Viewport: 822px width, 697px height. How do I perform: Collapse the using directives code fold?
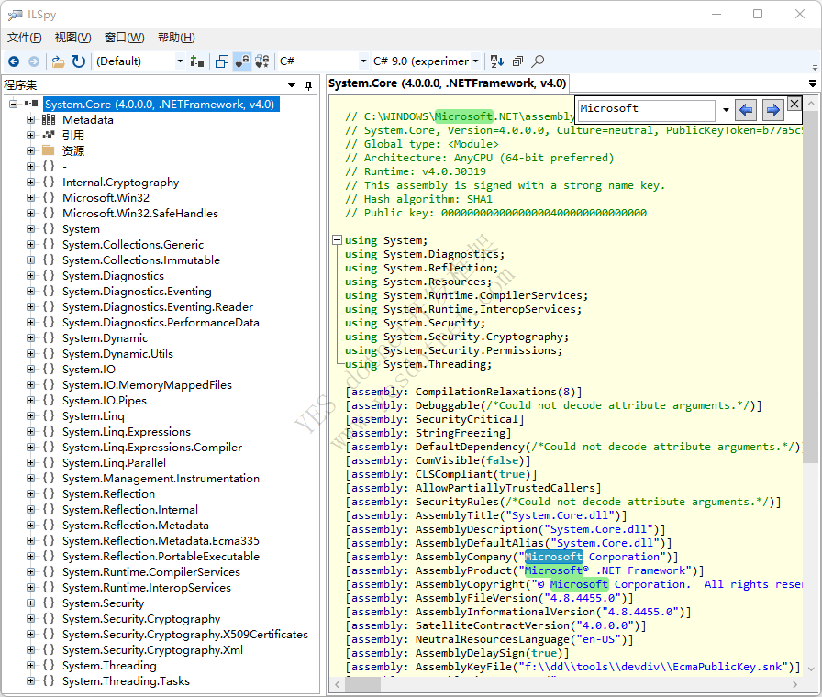[337, 240]
